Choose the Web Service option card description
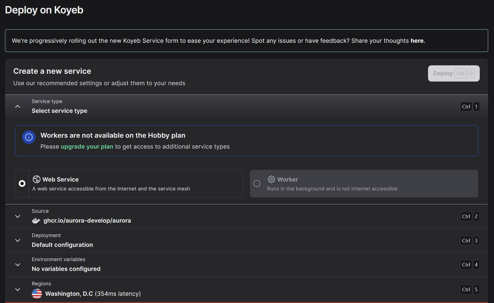The height and width of the screenshot is (303, 494). 111,189
